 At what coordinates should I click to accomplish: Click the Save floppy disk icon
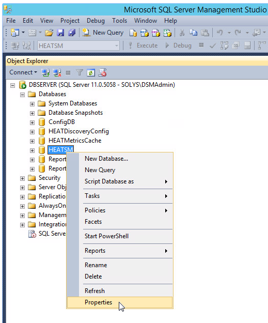coord(60,33)
